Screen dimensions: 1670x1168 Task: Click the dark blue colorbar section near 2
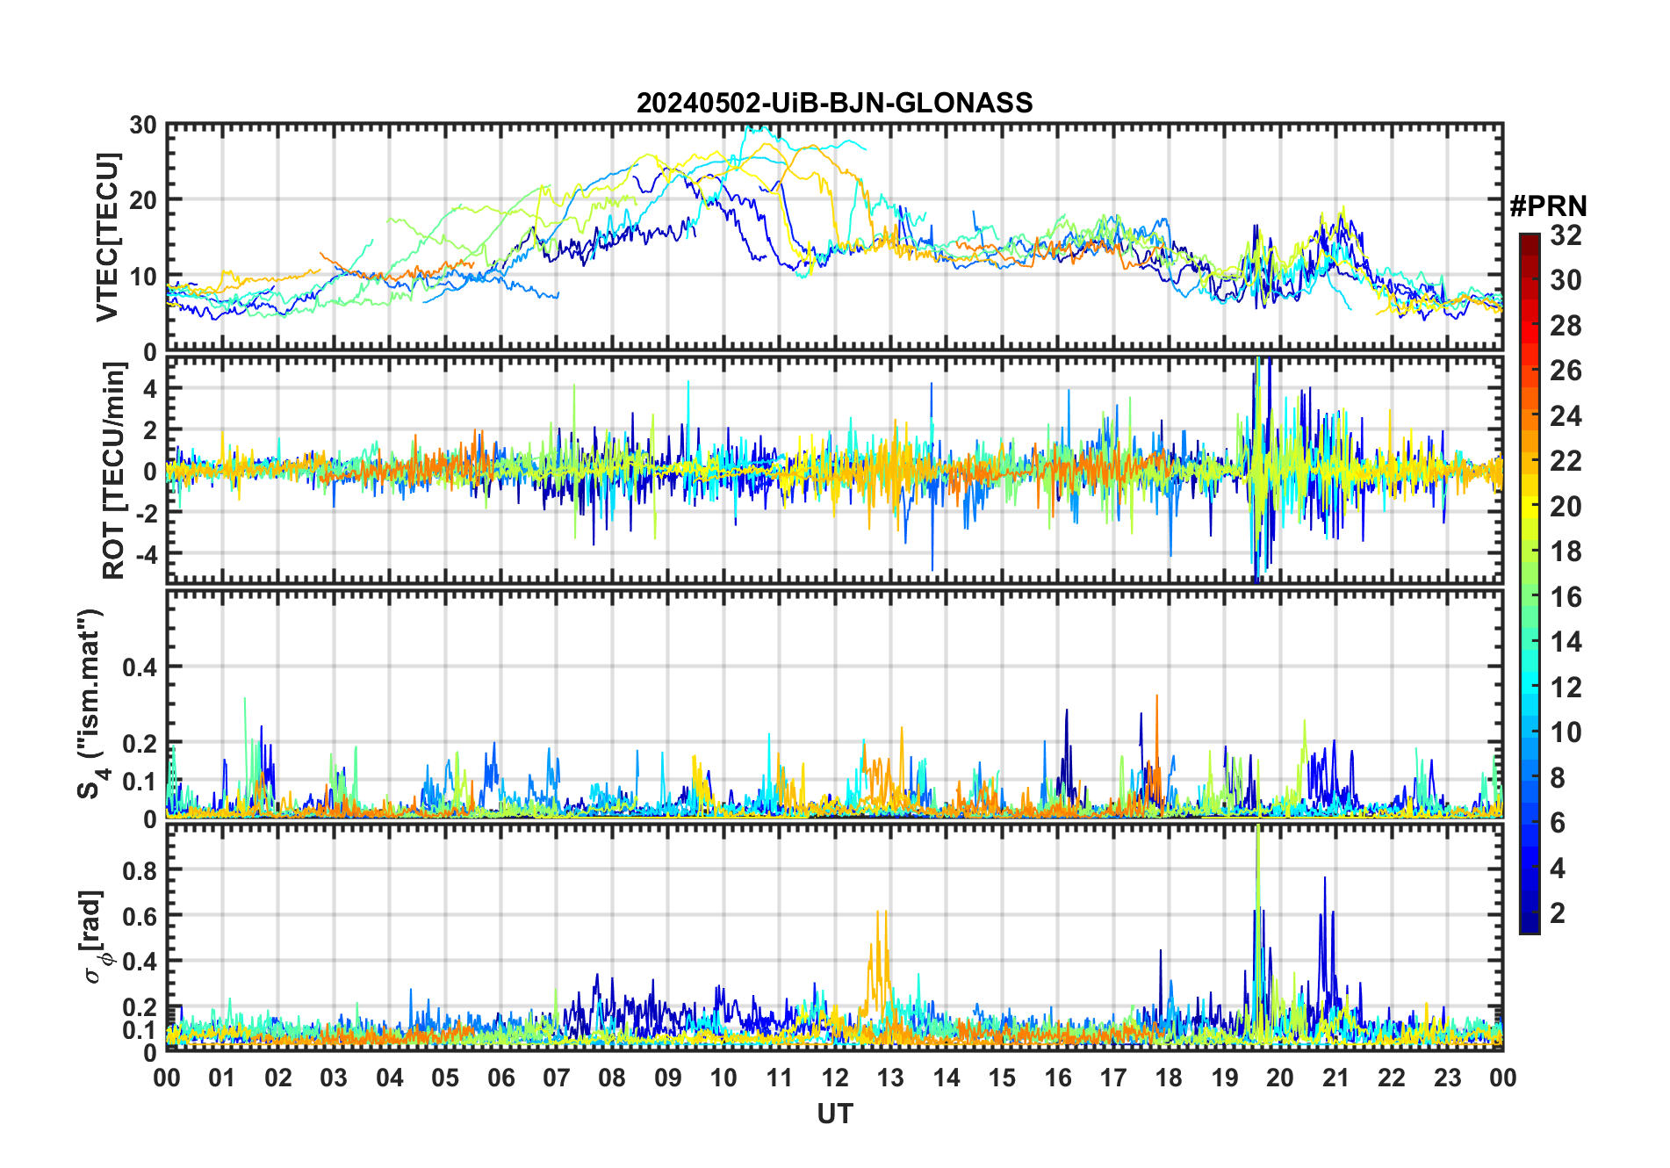1529,913
